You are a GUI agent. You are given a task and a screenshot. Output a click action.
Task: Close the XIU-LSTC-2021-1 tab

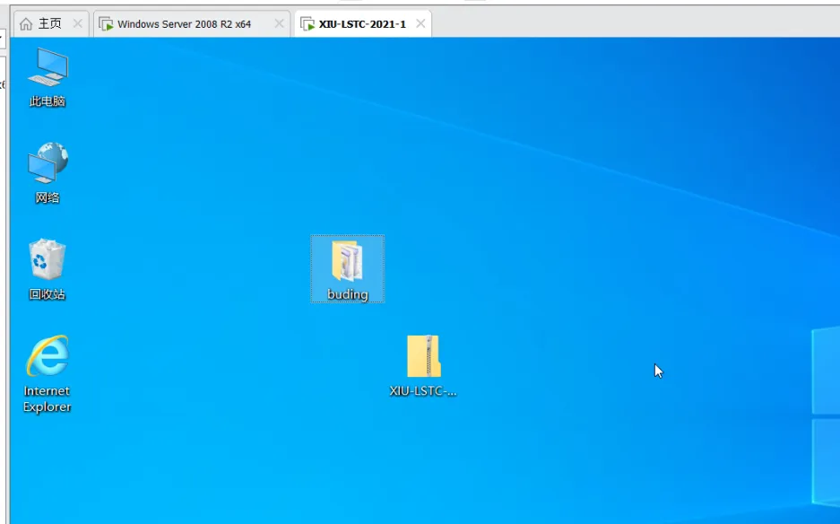420,23
